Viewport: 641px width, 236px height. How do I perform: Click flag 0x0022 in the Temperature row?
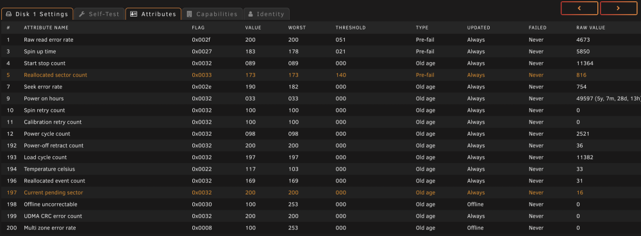202,169
